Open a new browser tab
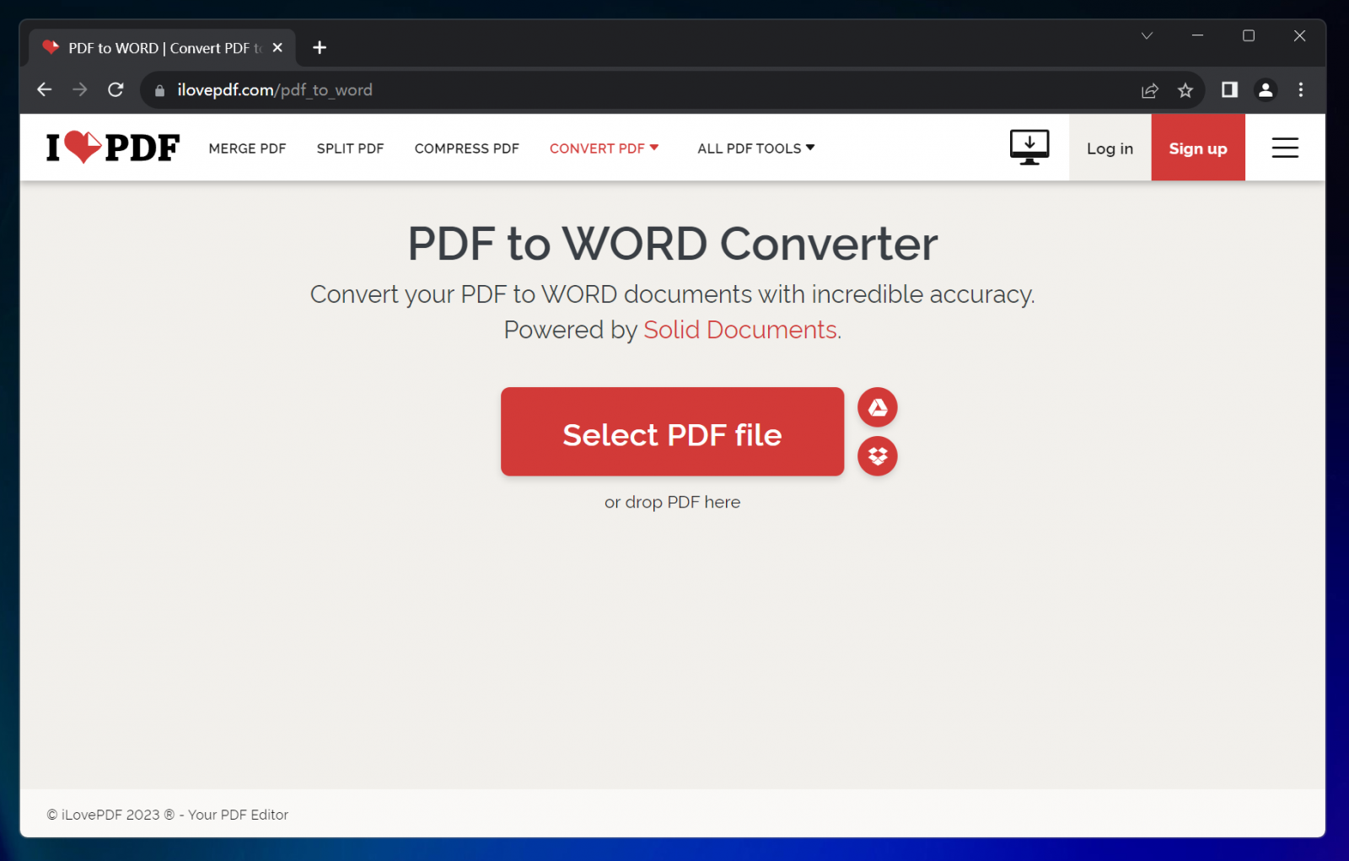 coord(320,47)
